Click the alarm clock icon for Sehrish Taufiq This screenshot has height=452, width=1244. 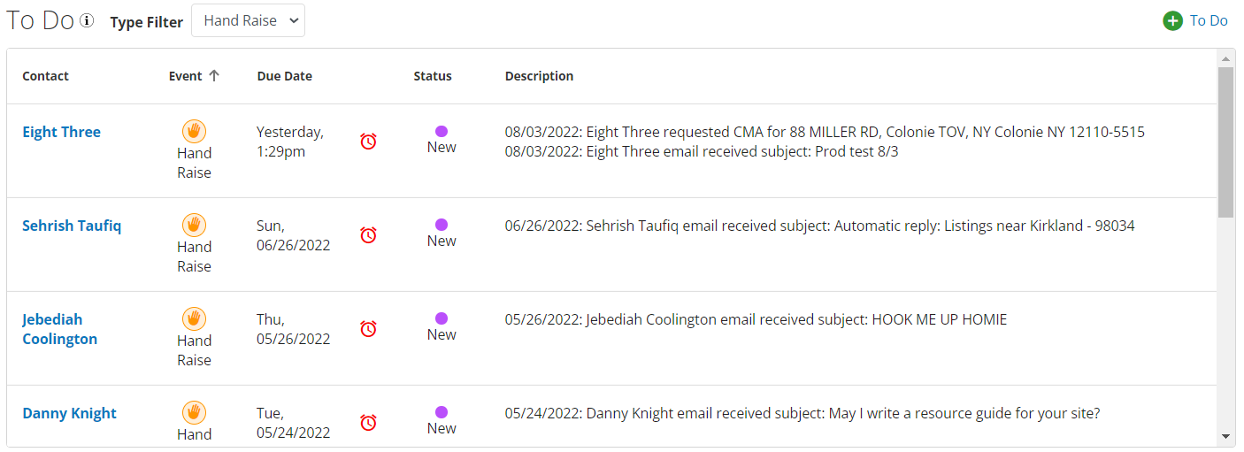(369, 234)
